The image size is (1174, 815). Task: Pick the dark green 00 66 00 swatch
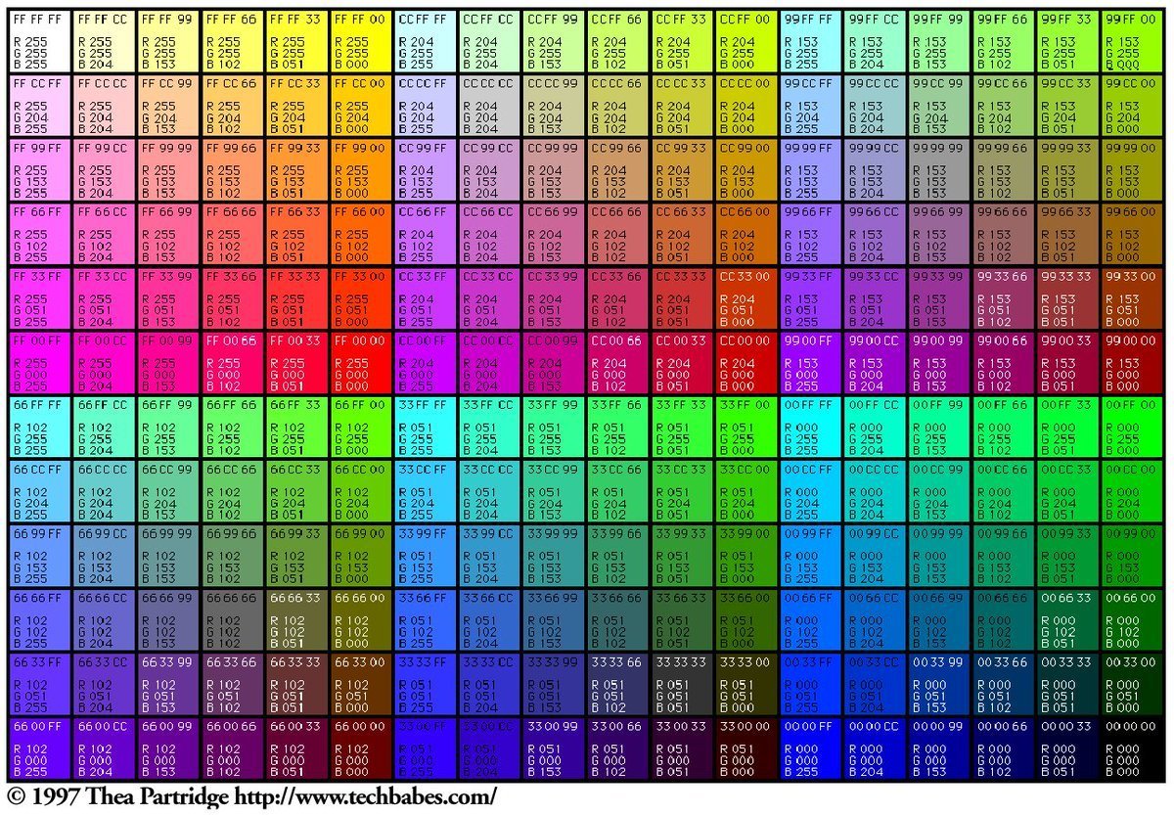point(1131,618)
